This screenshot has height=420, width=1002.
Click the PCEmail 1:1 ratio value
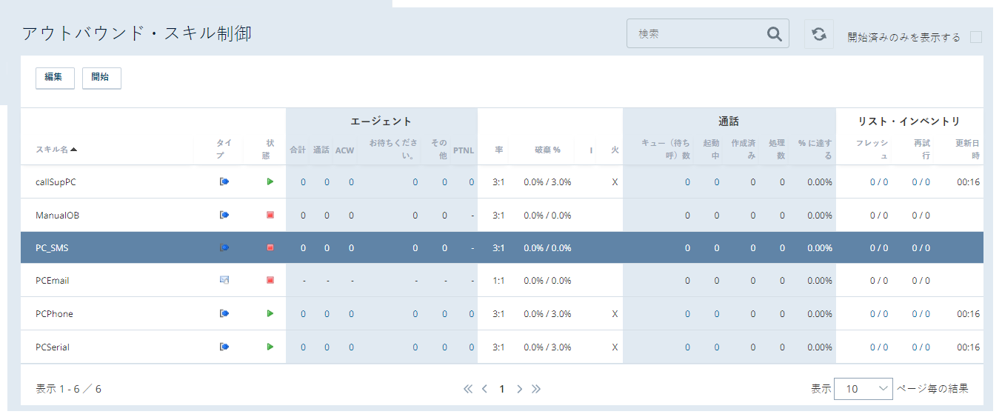tap(498, 281)
